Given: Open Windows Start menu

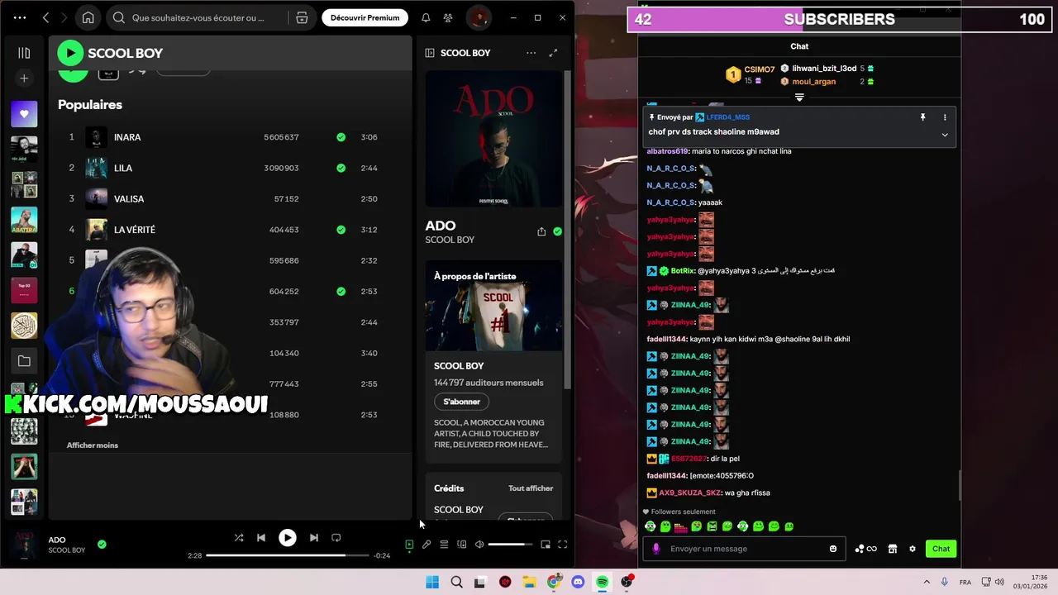Looking at the screenshot, I should 432,582.
